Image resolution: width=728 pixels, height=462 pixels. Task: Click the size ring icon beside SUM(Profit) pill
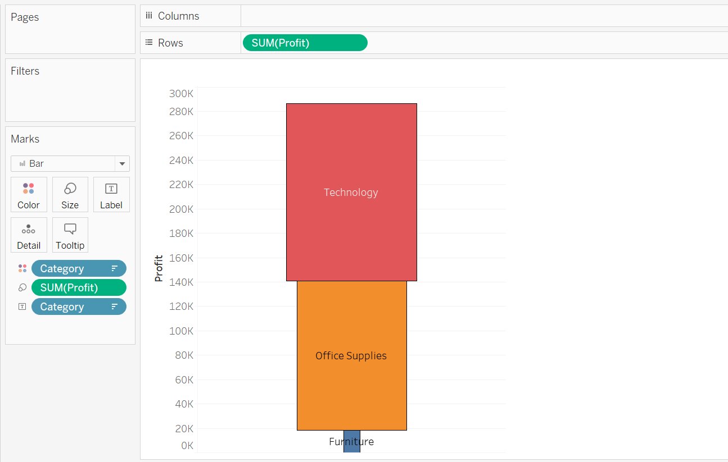[21, 287]
